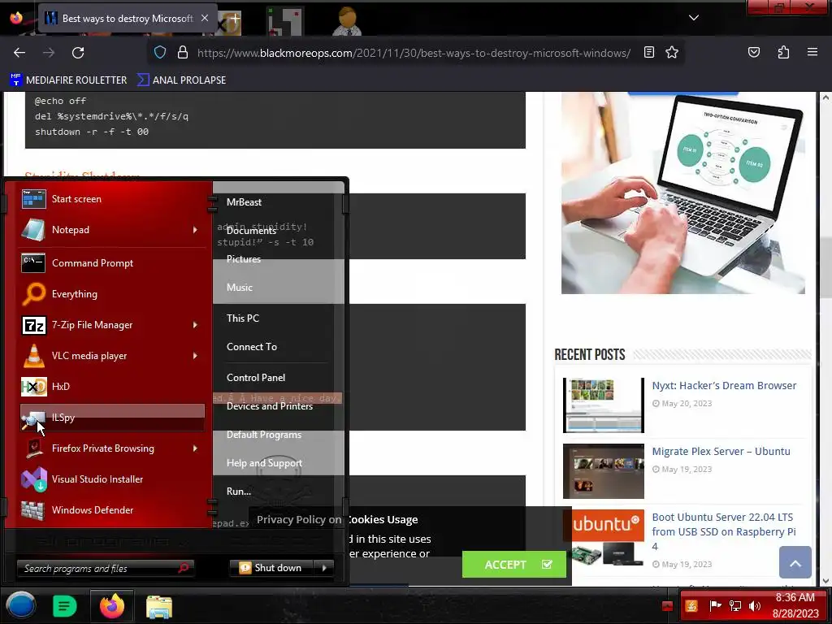Expand Notepad recent files submenu arrow
The height and width of the screenshot is (624, 832).
195,230
